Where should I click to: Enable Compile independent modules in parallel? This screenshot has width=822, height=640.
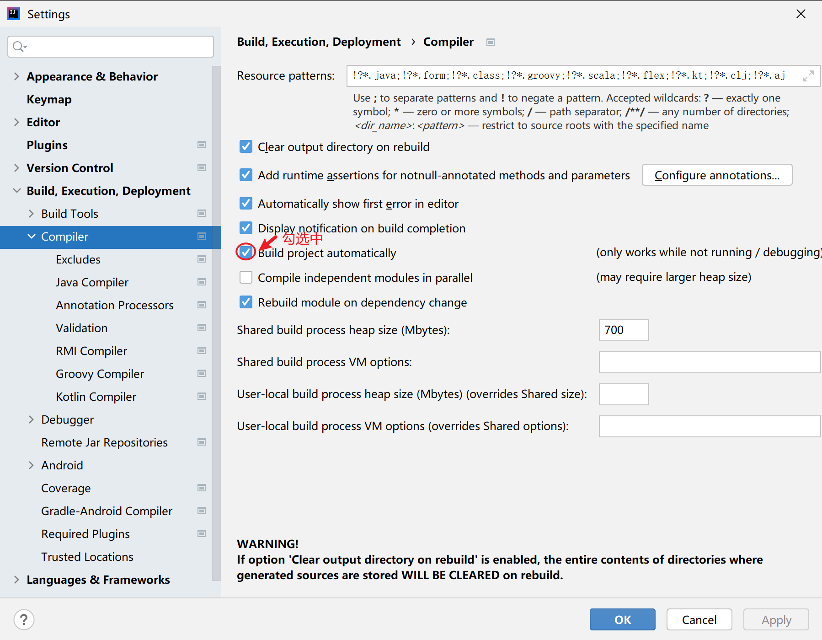coord(246,278)
